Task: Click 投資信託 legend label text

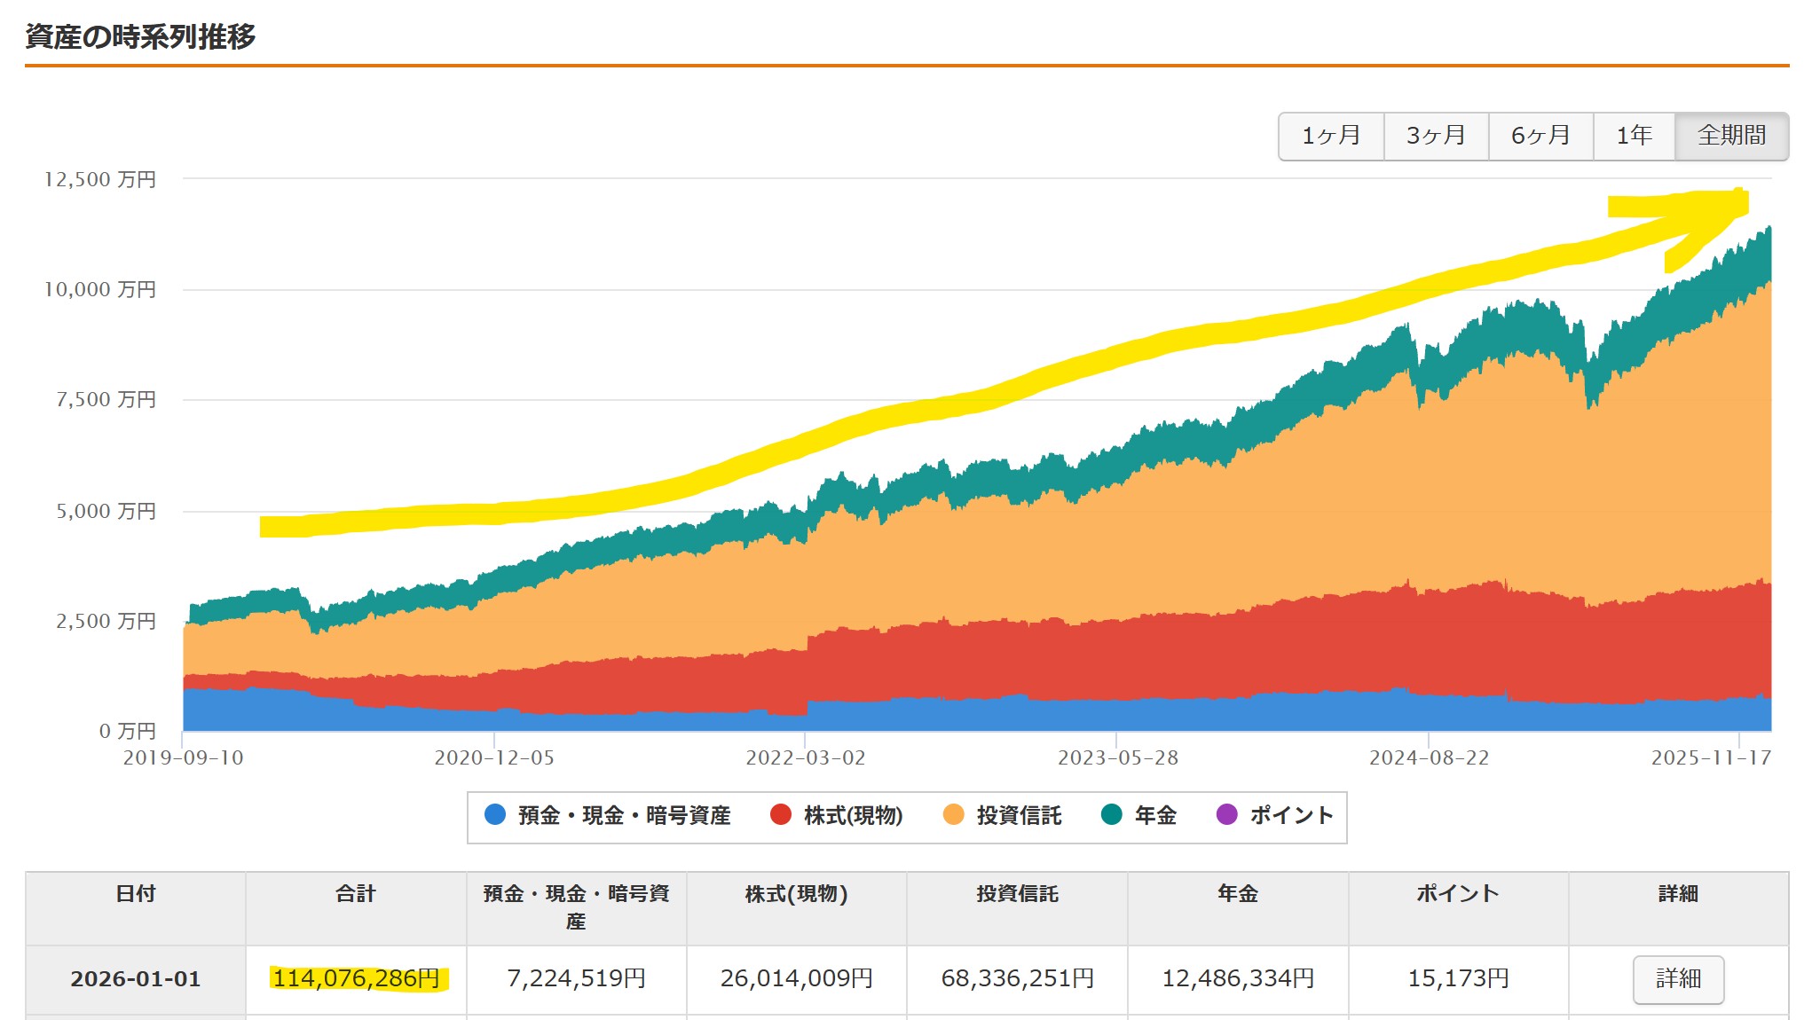Action: click(1019, 815)
